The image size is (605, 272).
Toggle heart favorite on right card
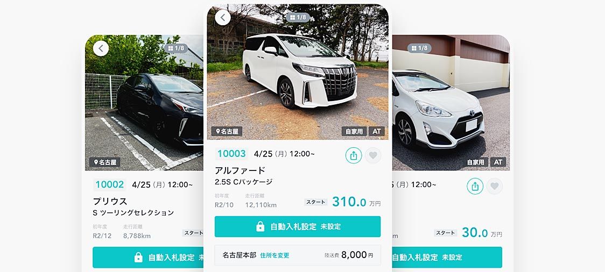tap(494, 186)
